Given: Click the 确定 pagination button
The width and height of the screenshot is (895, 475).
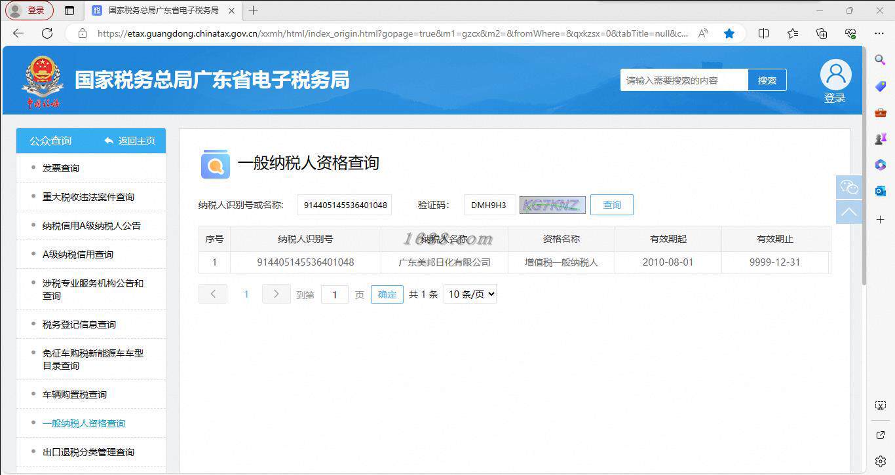Looking at the screenshot, I should tap(387, 294).
